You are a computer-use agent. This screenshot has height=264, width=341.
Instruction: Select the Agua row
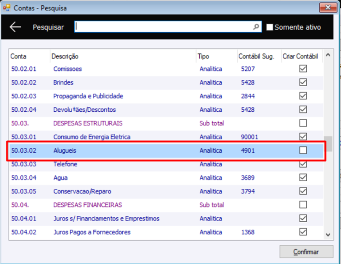click(x=166, y=177)
